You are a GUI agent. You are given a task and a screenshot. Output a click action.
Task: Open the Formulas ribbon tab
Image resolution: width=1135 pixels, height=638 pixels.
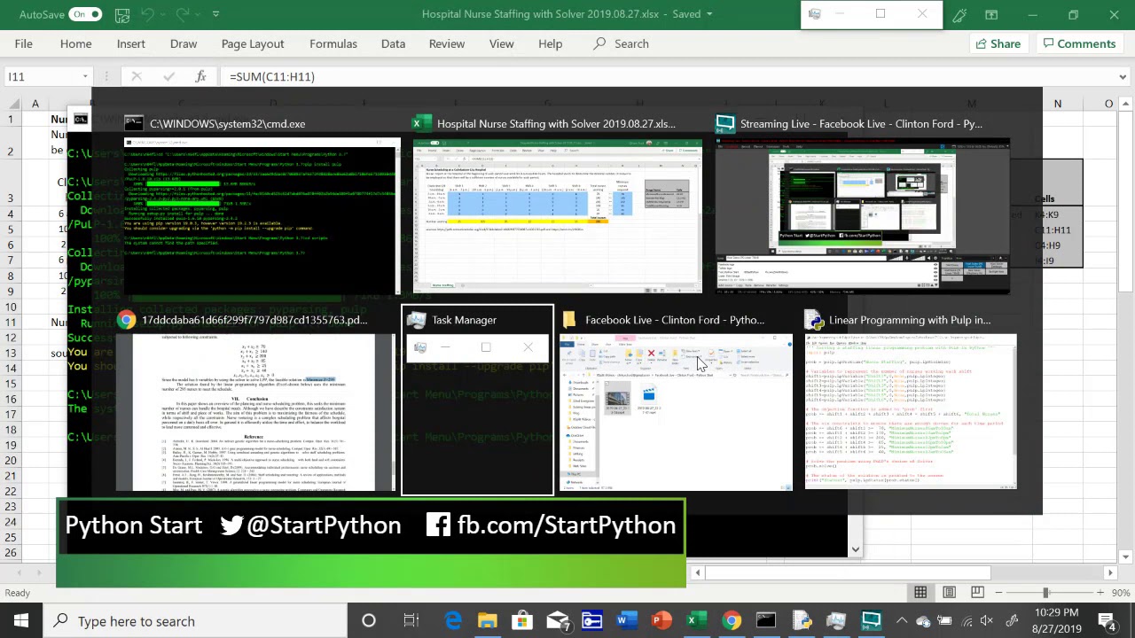pos(333,43)
